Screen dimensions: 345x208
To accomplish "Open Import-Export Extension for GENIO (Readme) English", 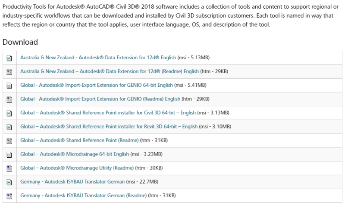I will tap(100, 99).
